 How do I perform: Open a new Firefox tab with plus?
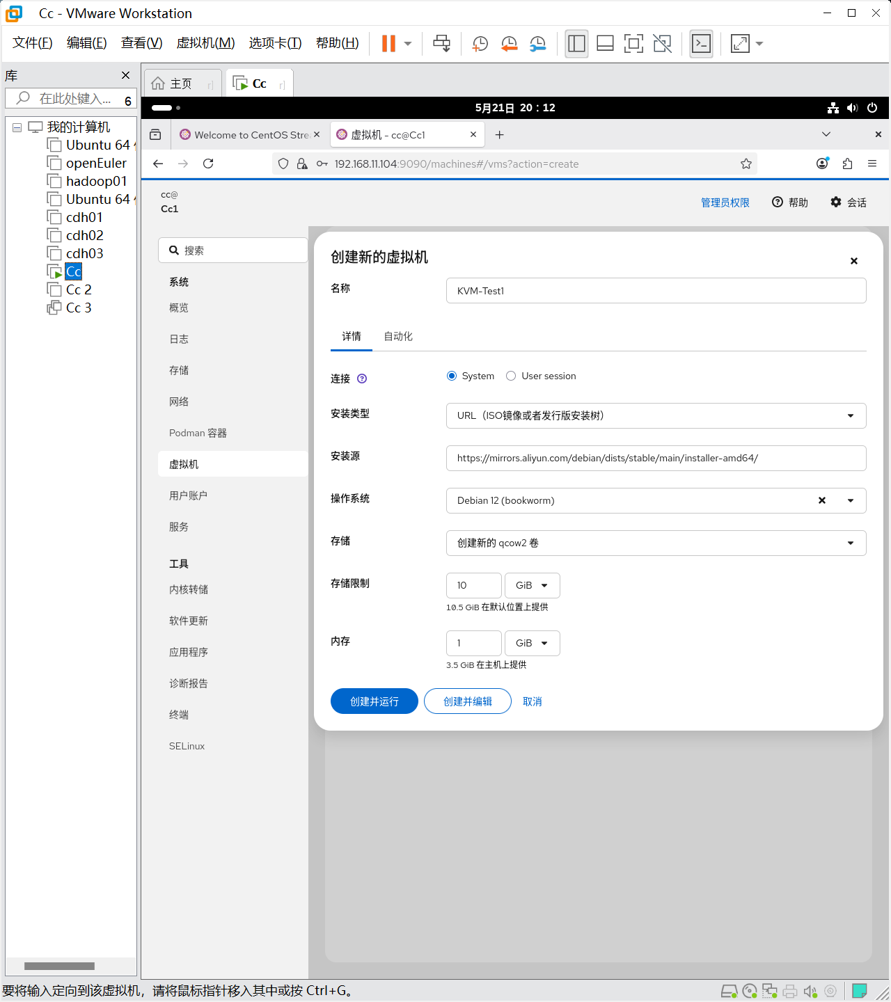pyautogui.click(x=499, y=135)
